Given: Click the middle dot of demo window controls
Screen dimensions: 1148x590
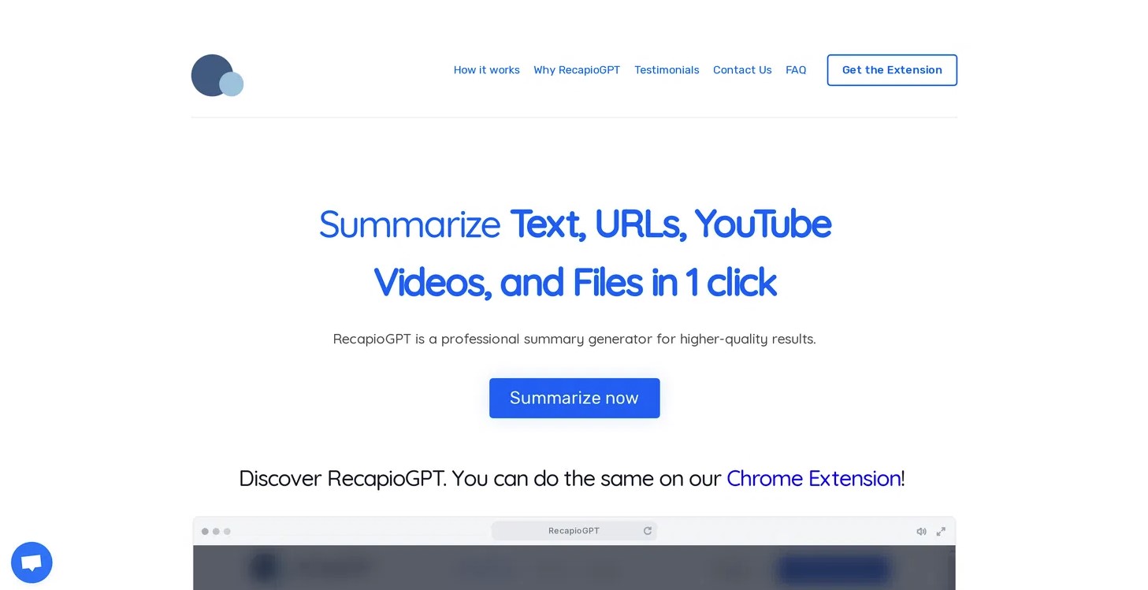Looking at the screenshot, I should pyautogui.click(x=216, y=532).
